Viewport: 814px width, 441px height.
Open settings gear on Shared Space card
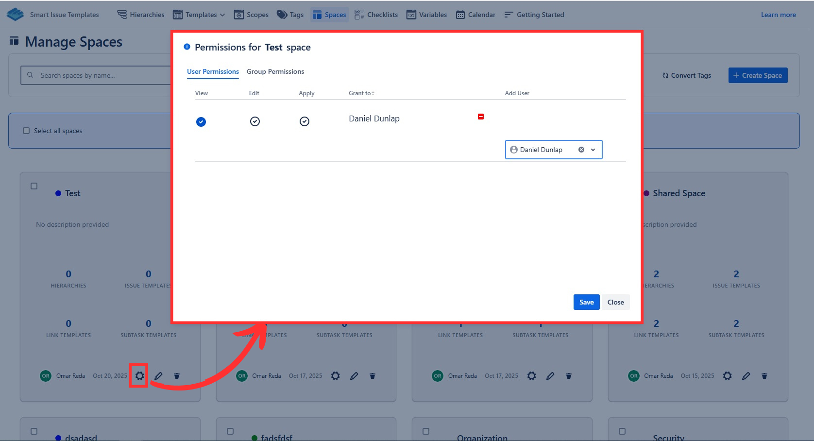(x=727, y=376)
